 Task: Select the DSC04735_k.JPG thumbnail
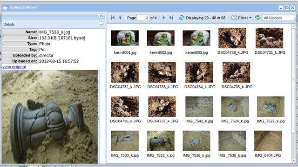click(x=236, y=72)
